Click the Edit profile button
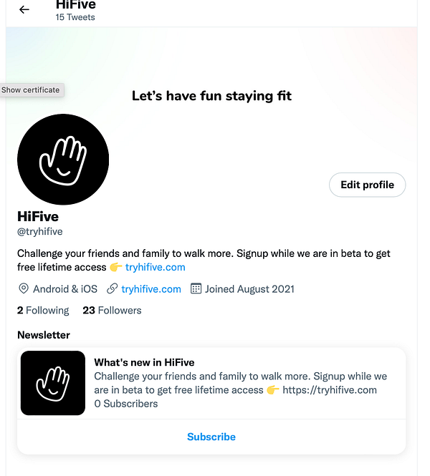Image resolution: width=430 pixels, height=476 pixels. [367, 185]
